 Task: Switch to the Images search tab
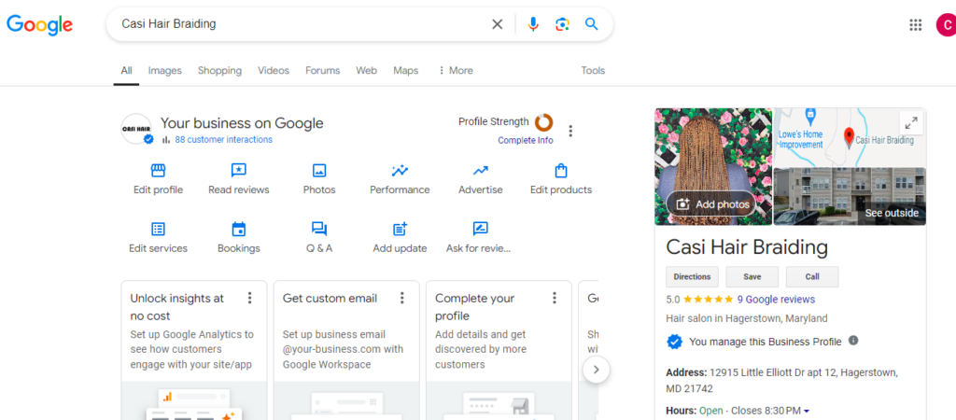coord(164,71)
